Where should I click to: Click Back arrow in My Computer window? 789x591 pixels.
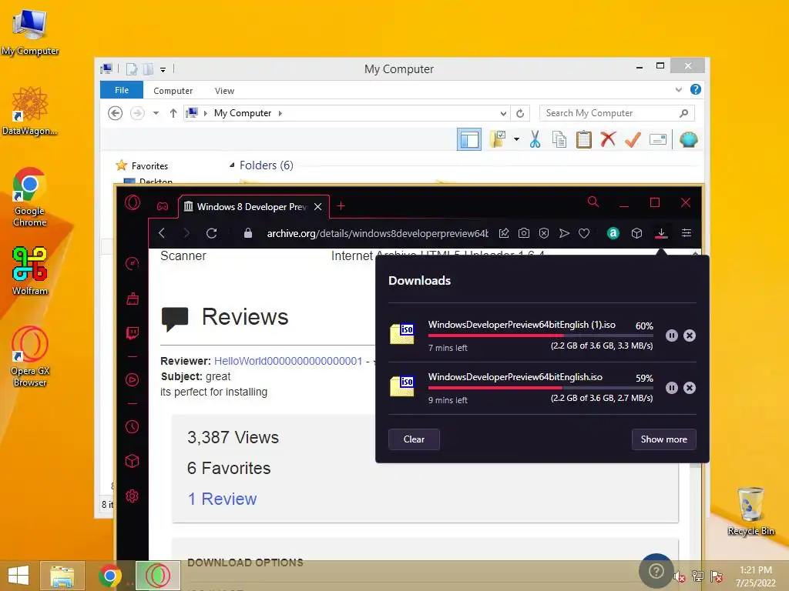(x=116, y=113)
